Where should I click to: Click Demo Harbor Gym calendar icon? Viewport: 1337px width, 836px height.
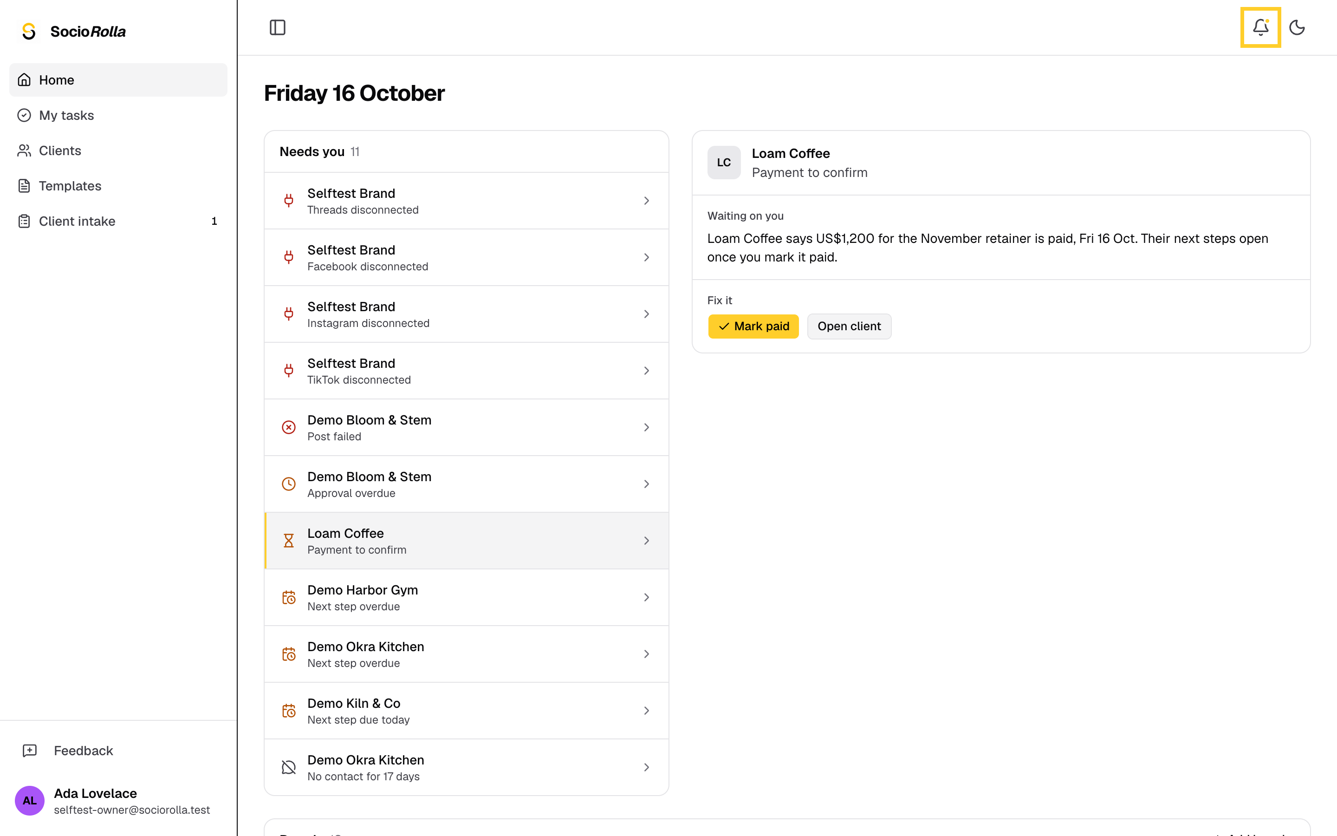pyautogui.click(x=288, y=597)
